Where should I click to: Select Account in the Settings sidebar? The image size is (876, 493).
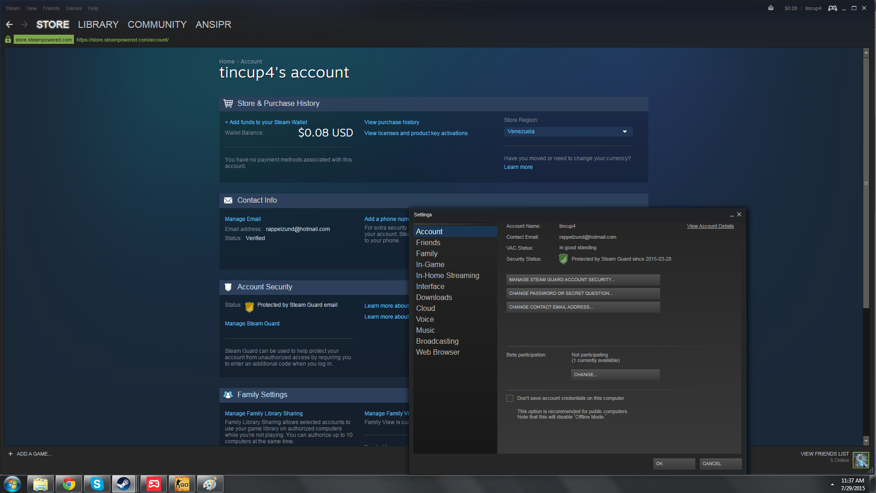[x=455, y=231]
